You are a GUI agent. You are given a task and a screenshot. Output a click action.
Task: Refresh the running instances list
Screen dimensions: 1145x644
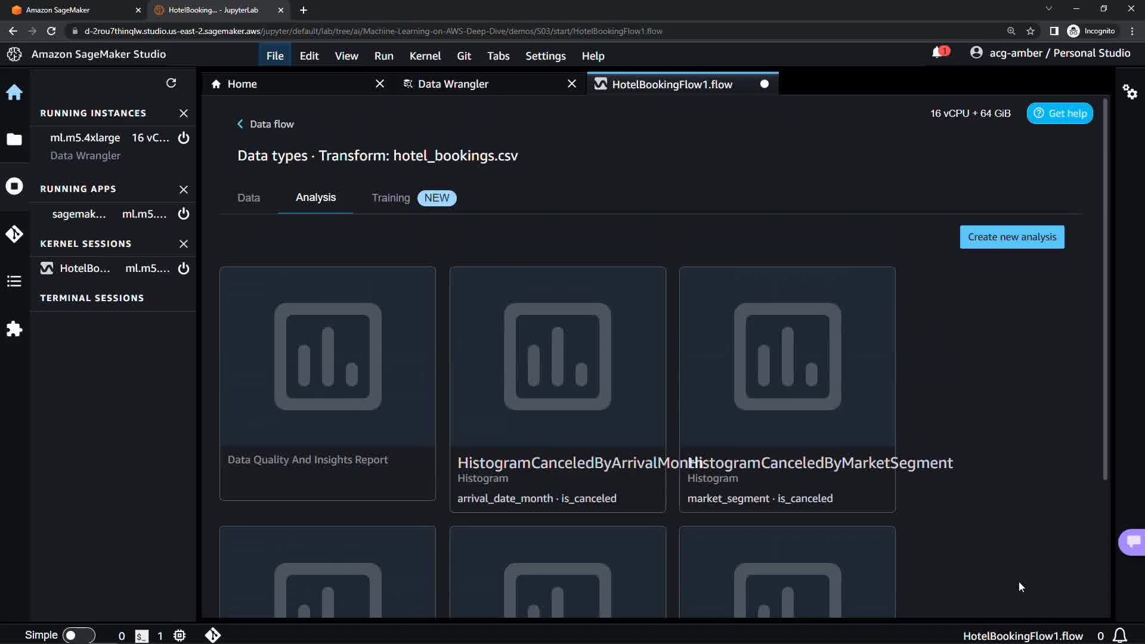coord(171,83)
